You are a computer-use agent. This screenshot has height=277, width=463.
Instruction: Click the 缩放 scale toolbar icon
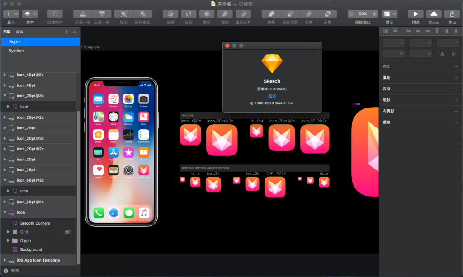coord(225,14)
